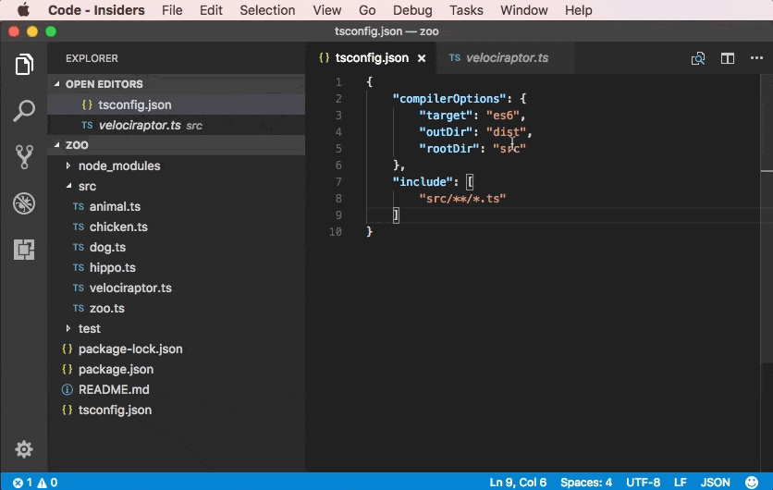Expand the test folder
This screenshot has width=773, height=490.
[68, 328]
